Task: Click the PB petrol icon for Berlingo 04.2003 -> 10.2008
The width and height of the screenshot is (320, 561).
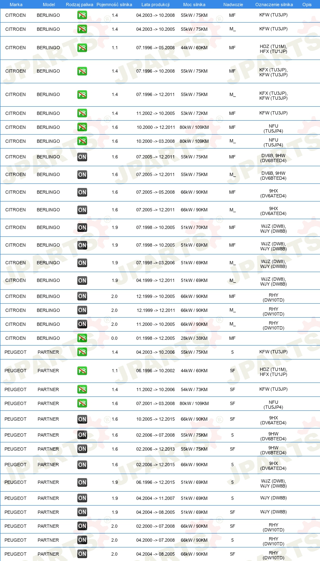Action: tap(82, 15)
